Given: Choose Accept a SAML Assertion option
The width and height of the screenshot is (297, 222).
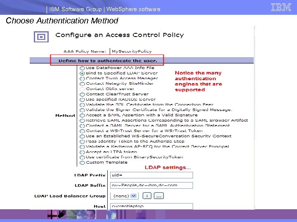Looking at the screenshot, I should coord(82,115).
